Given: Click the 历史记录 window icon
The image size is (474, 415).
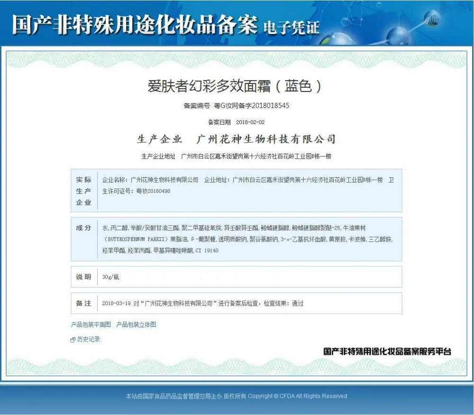Looking at the screenshot, I should click(x=73, y=340).
